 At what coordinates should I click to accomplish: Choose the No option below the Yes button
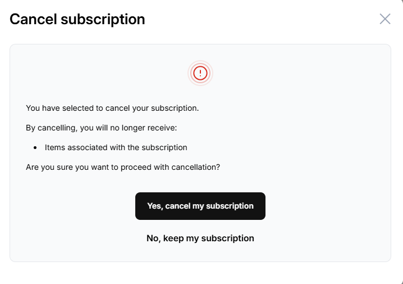(200, 238)
